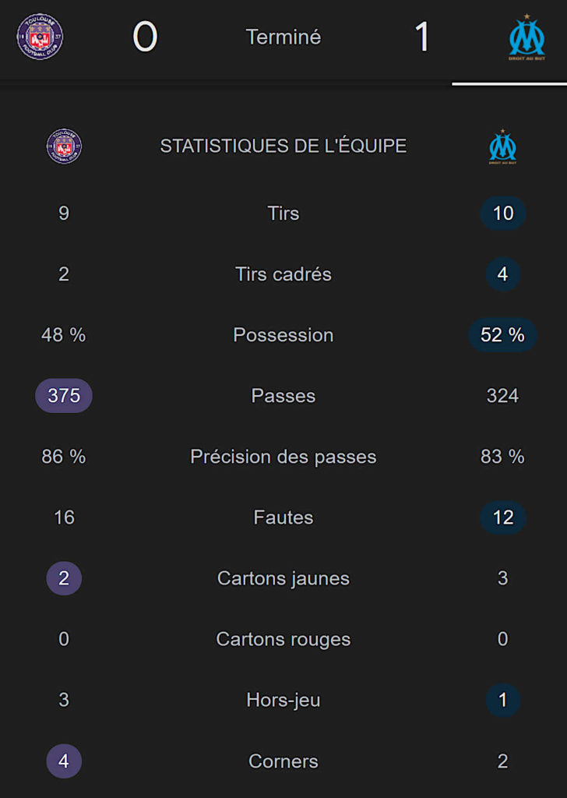Click the small Toulouse crest in statistics header
Image resolution: width=567 pixels, height=798 pixels.
coord(64,147)
